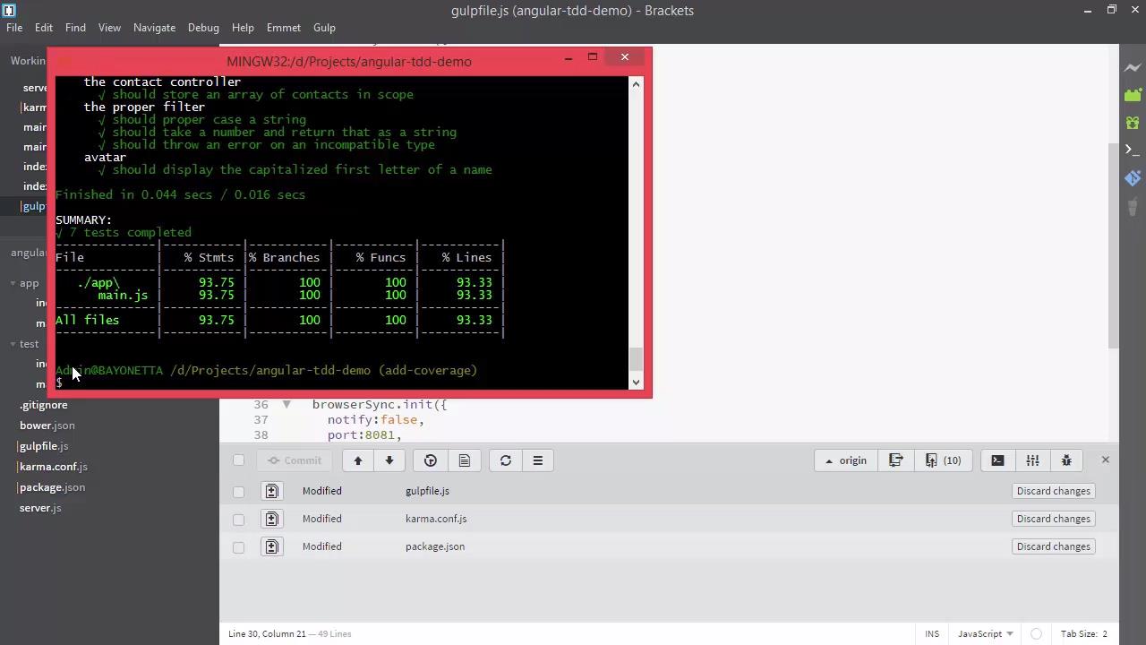The image size is (1146, 645).
Task: Click Tab Size 2 in status bar
Action: [x=1084, y=633]
